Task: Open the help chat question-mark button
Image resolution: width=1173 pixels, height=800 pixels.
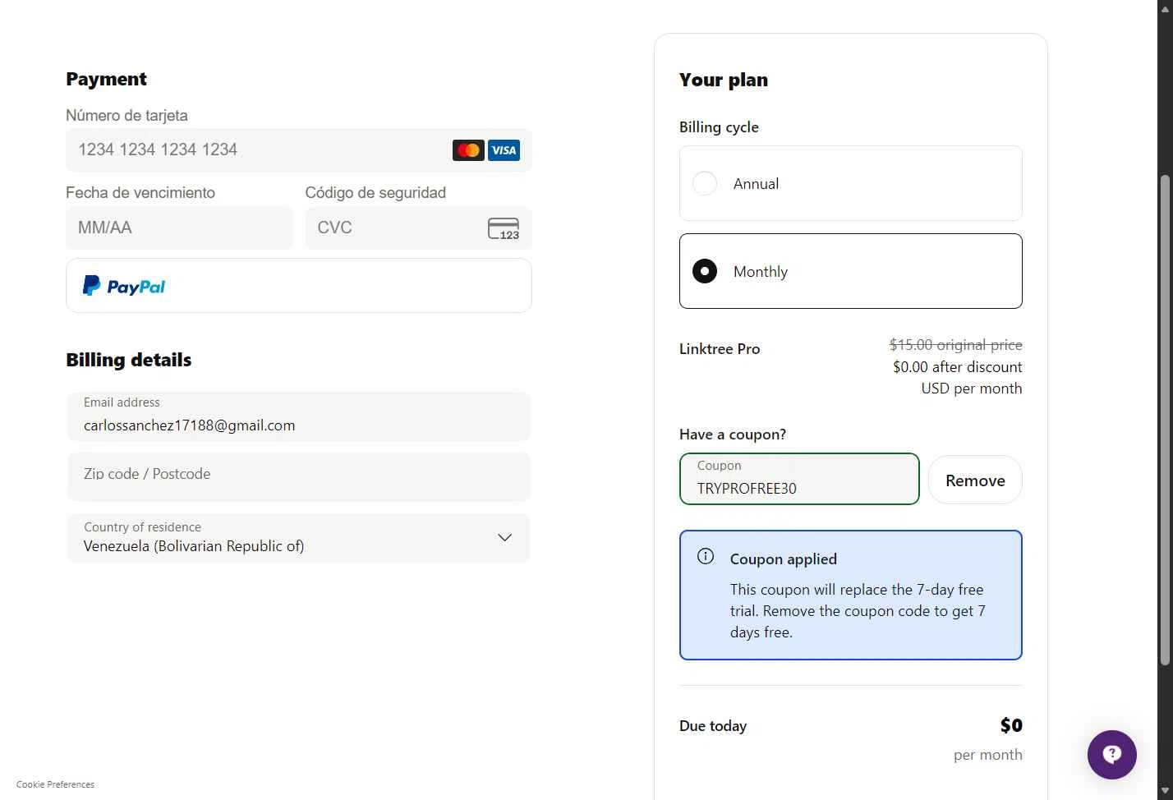Action: click(1111, 754)
